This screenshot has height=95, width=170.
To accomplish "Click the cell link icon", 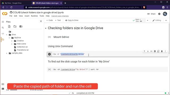I will pyautogui.click(x=151, y=51).
